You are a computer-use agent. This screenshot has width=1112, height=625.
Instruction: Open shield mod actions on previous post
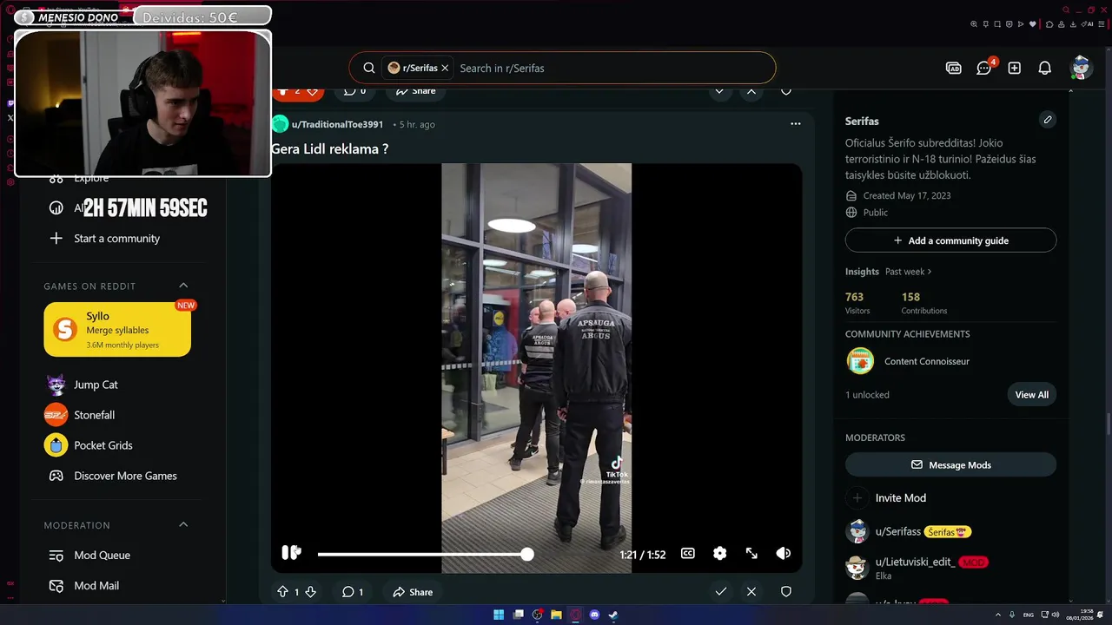click(786, 91)
